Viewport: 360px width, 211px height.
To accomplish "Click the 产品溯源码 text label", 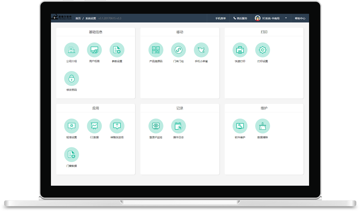I will click(x=155, y=61).
